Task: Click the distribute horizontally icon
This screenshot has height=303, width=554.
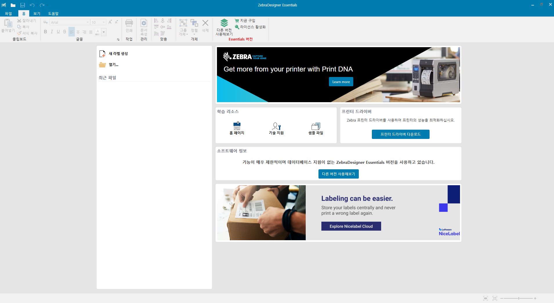Action: click(x=156, y=33)
